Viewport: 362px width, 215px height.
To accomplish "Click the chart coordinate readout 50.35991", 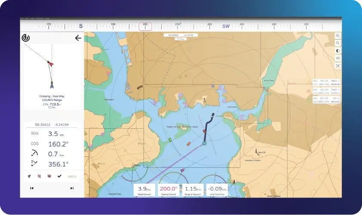I will [x=181, y=35].
